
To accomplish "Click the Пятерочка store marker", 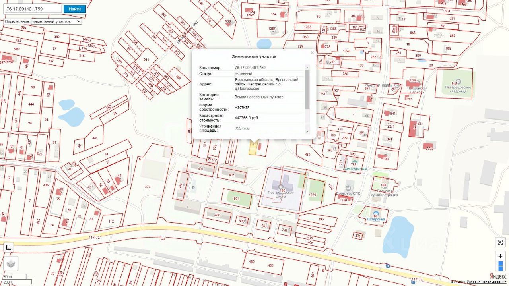I will tap(376, 213).
